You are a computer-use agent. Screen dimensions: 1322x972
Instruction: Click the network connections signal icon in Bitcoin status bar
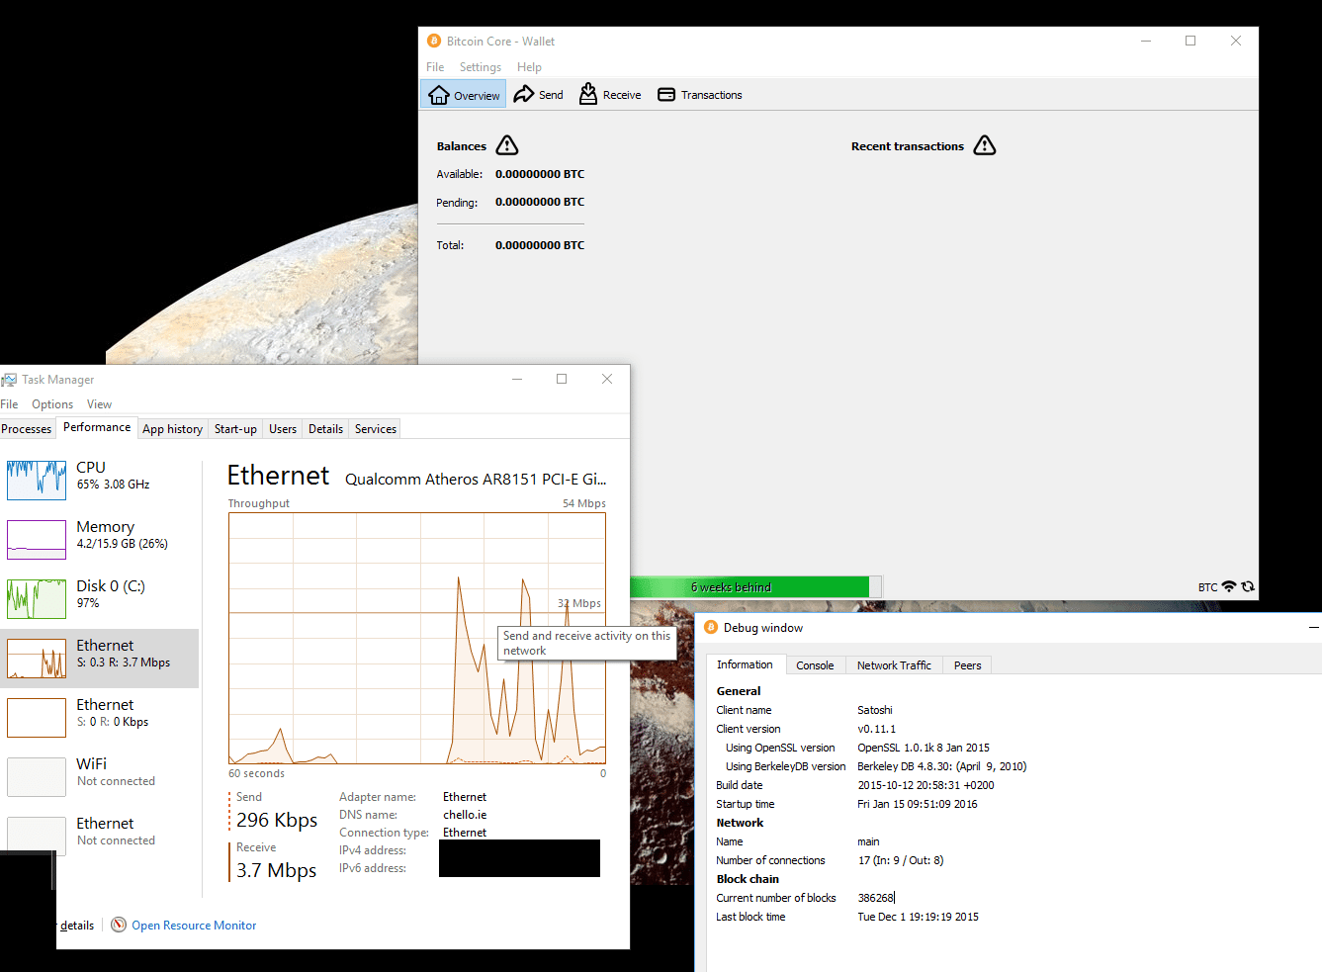tap(1229, 586)
